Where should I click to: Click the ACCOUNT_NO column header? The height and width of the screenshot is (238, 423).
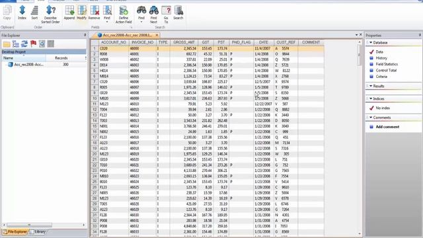(x=113, y=42)
